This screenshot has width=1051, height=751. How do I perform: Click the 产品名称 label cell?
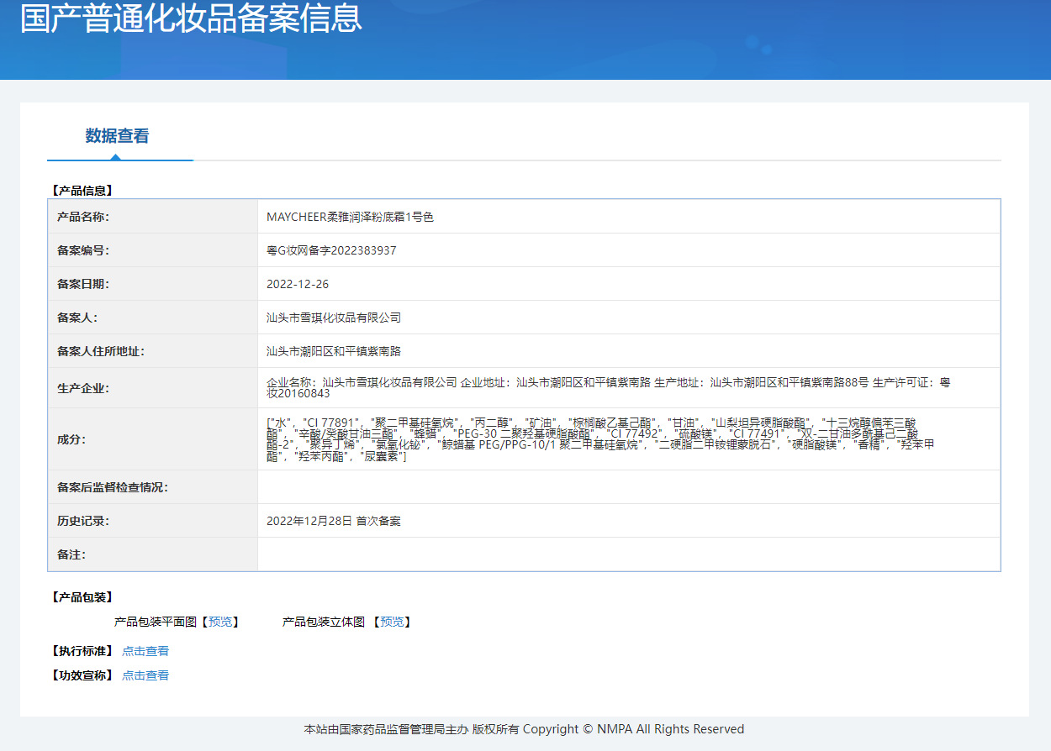(153, 217)
